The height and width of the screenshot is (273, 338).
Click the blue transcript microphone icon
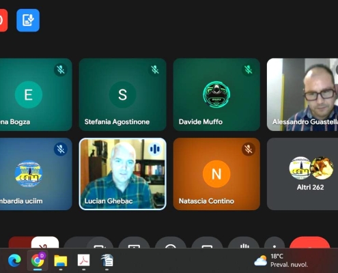[x=28, y=20]
